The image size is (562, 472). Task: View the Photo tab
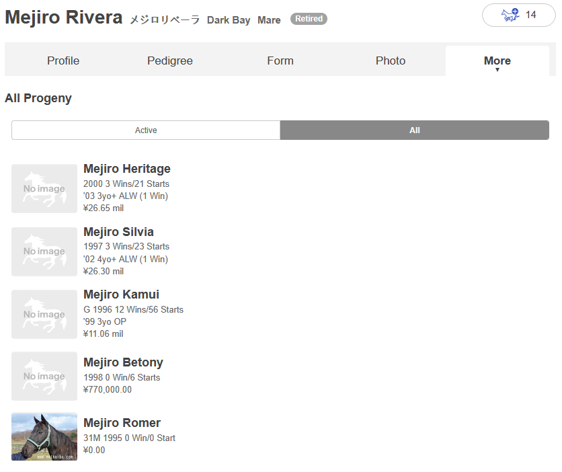391,61
